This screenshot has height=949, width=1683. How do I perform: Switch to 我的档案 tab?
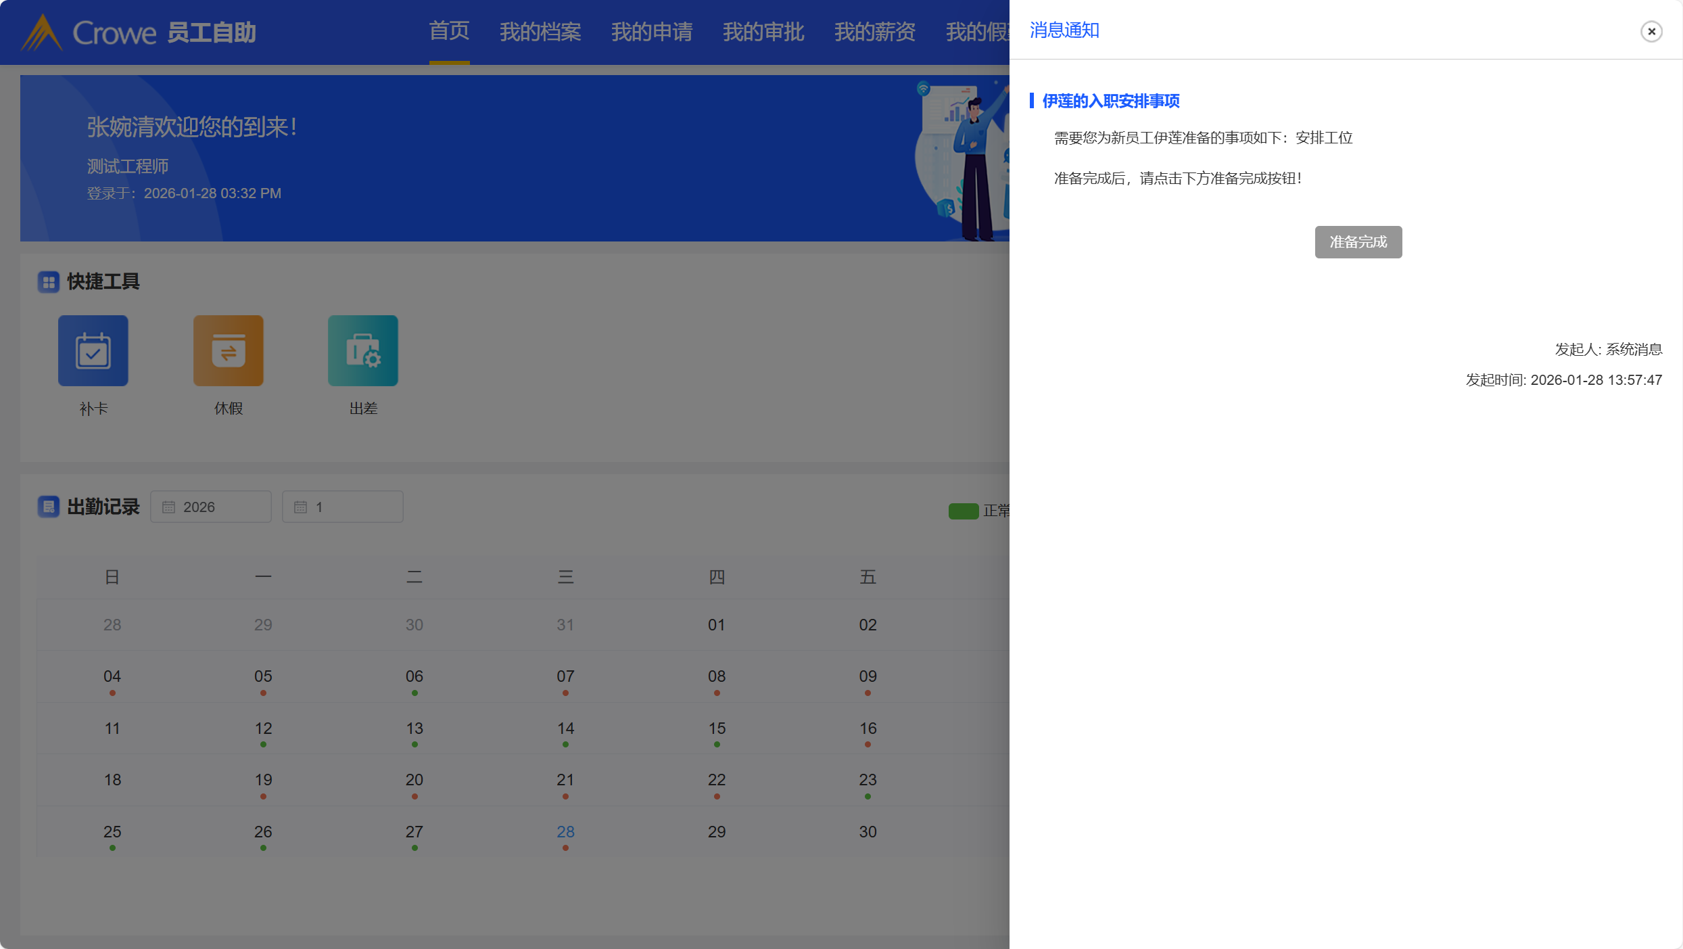pos(540,32)
